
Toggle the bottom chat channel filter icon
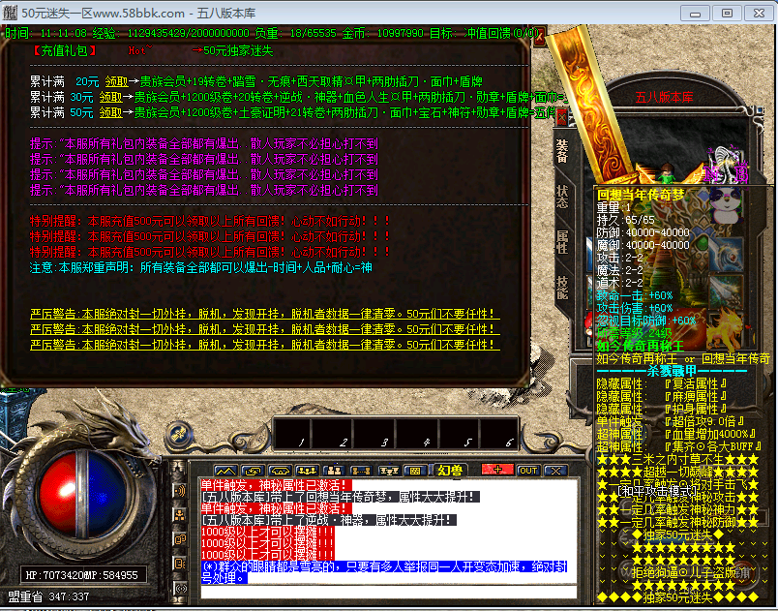click(x=180, y=588)
